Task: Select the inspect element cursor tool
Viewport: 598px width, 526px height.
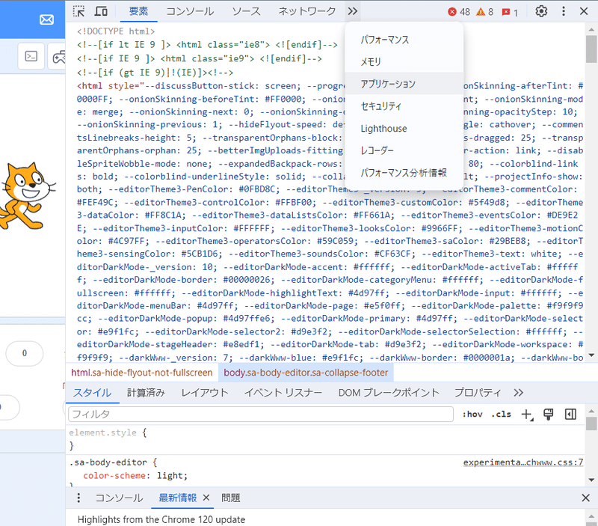Action: [x=78, y=11]
